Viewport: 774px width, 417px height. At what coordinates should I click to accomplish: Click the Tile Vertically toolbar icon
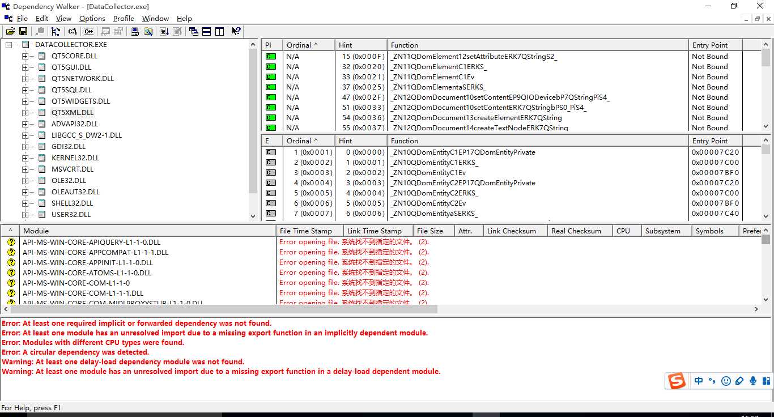pyautogui.click(x=219, y=31)
